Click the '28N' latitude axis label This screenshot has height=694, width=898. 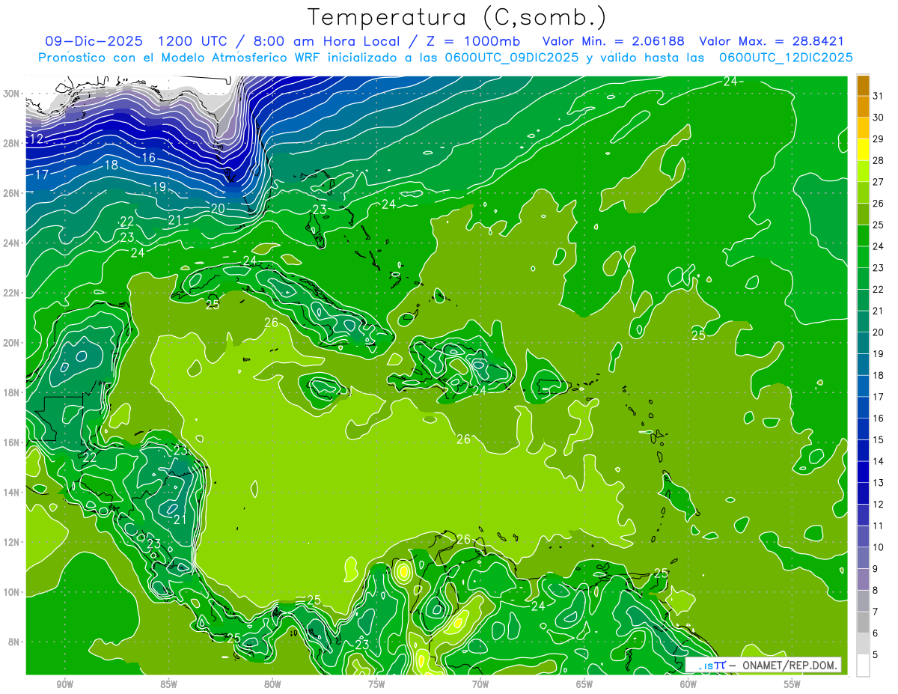point(12,143)
